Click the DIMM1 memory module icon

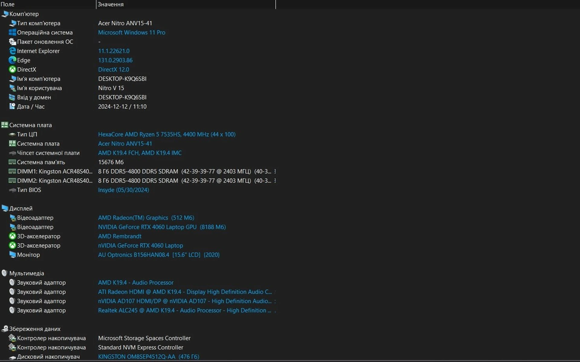(x=12, y=171)
